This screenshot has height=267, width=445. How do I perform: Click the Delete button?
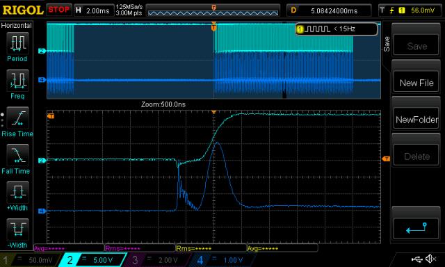click(416, 156)
